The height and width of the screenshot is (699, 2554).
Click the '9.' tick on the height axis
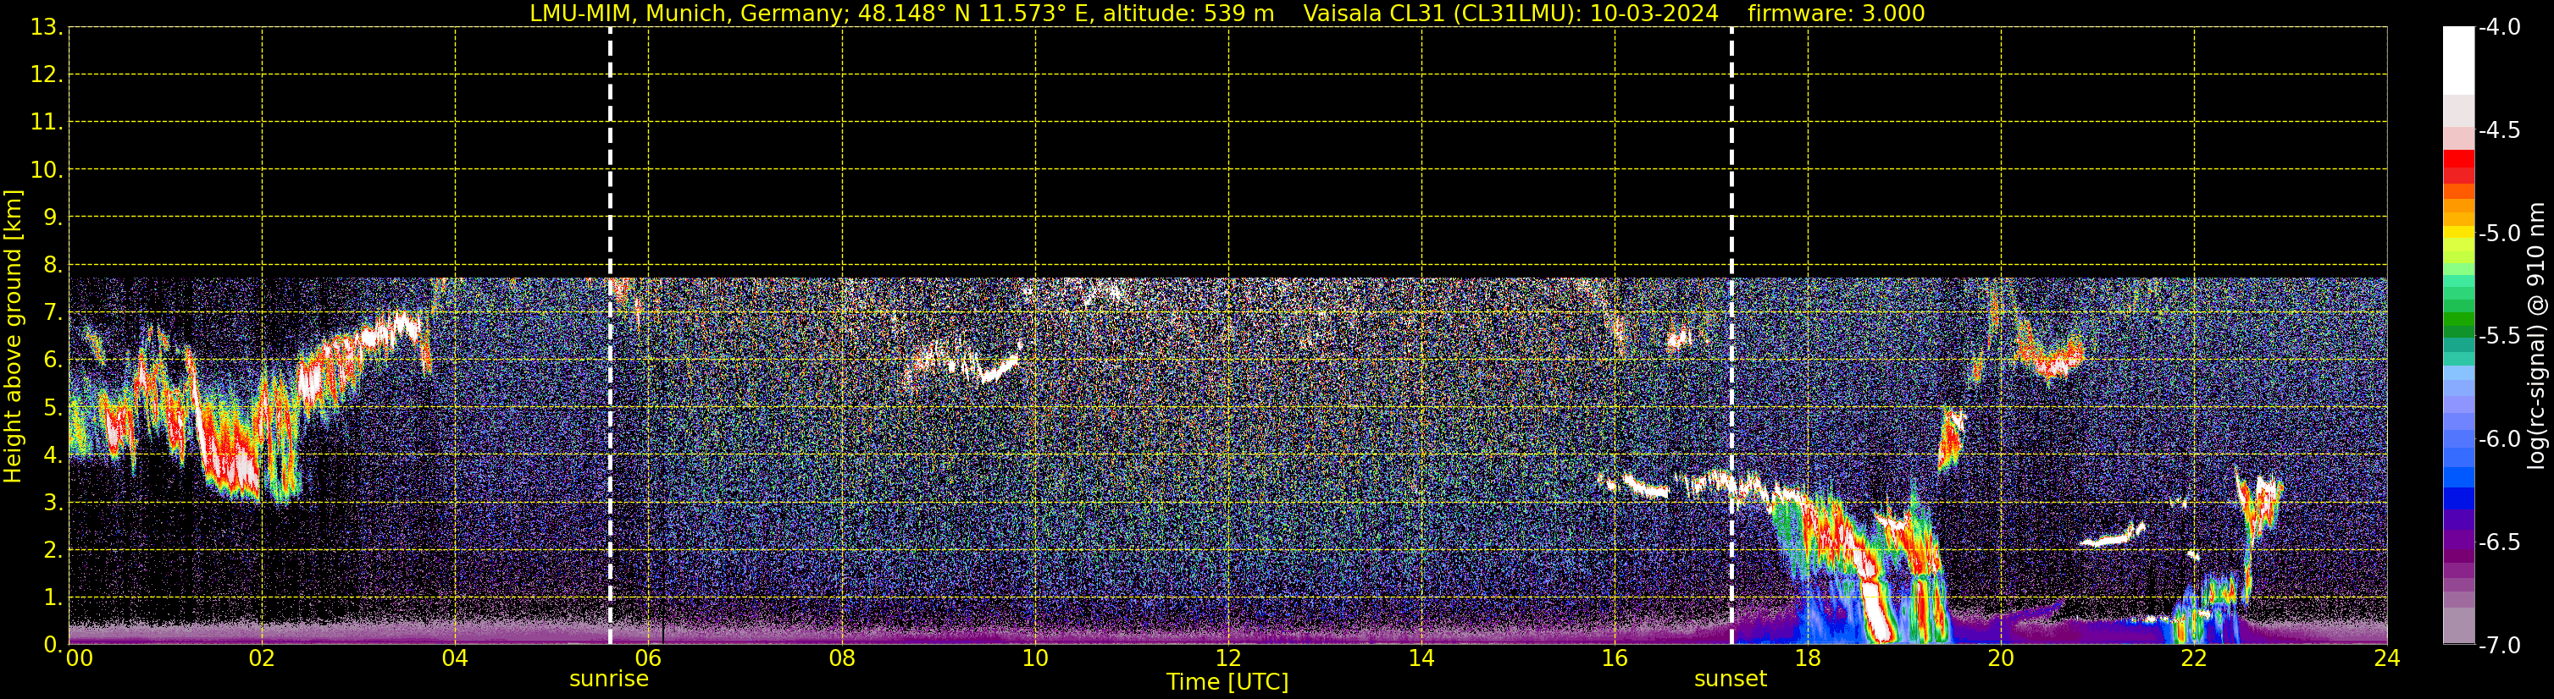tap(53, 217)
